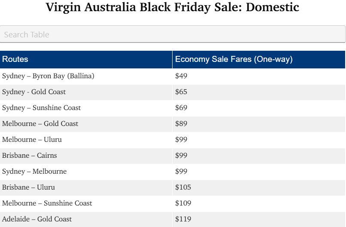Select the Sydney – Melbourne route cell
Image resolution: width=346 pixels, height=227 pixels.
34,172
